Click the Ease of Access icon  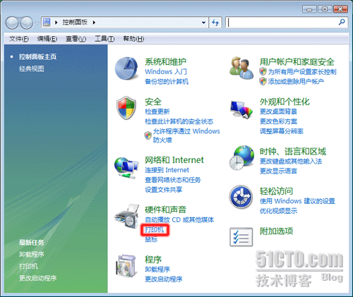tap(241, 197)
